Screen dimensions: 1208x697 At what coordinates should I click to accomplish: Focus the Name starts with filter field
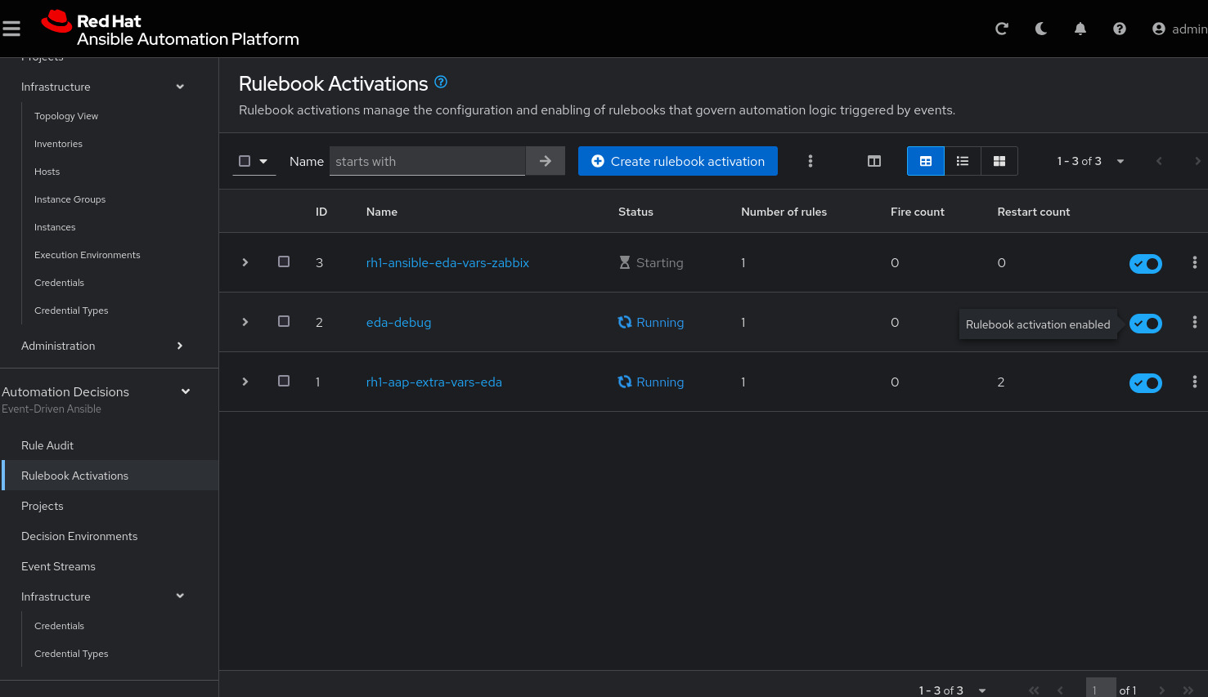(427, 161)
